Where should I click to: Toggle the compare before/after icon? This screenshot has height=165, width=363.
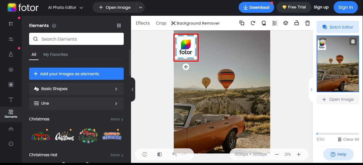point(160,154)
